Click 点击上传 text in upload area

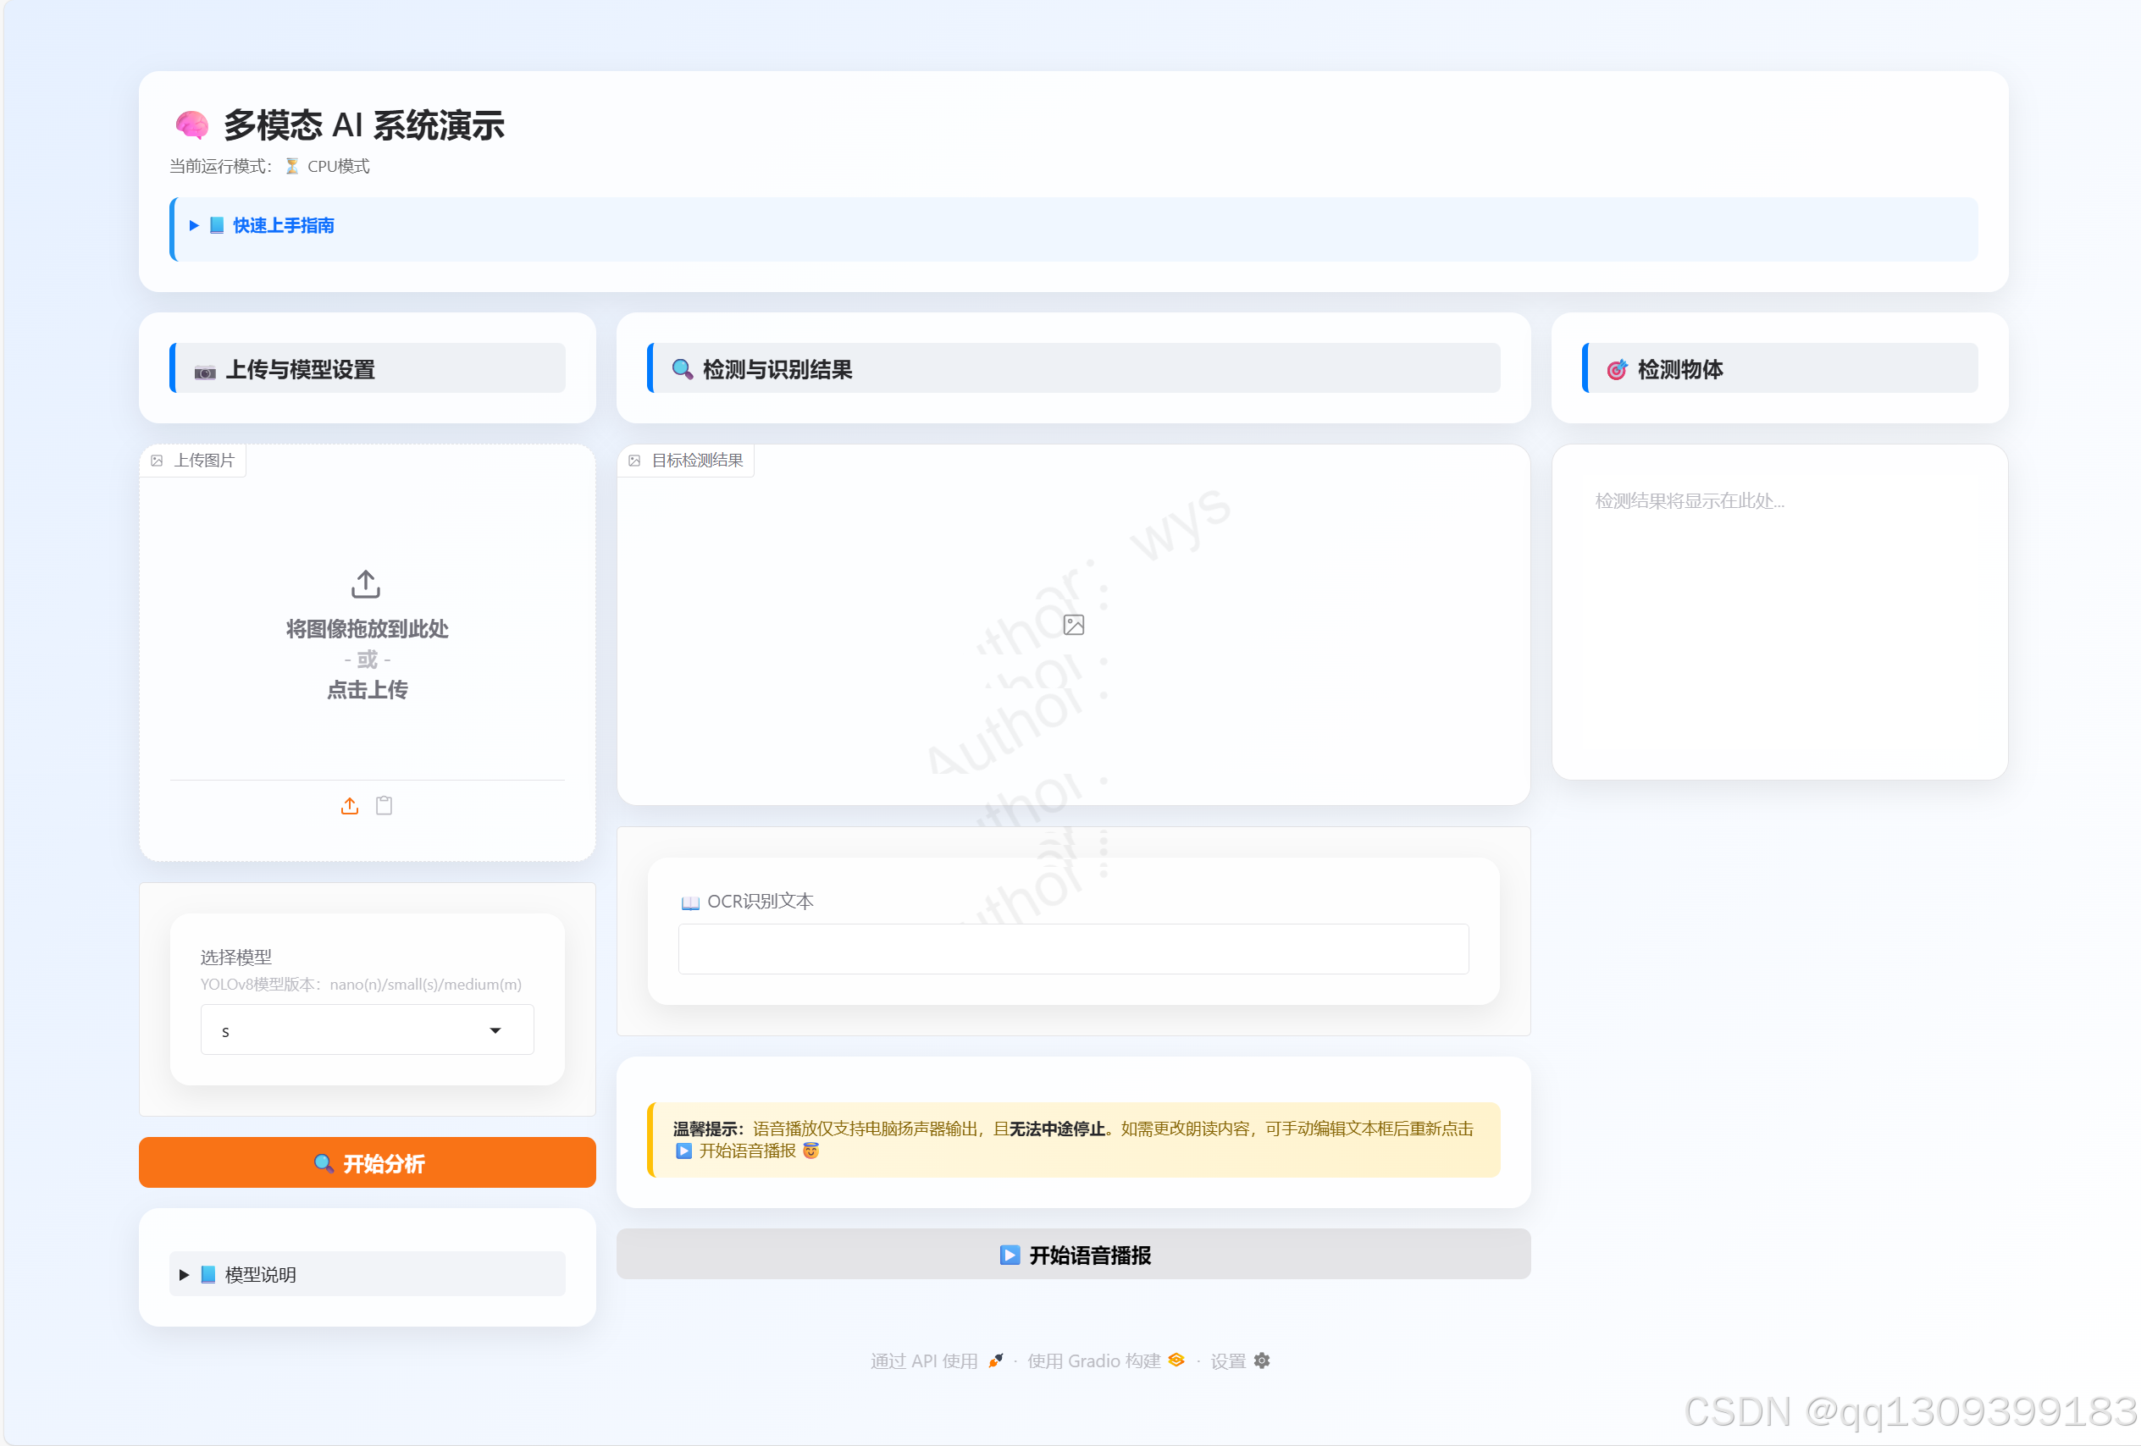(367, 690)
